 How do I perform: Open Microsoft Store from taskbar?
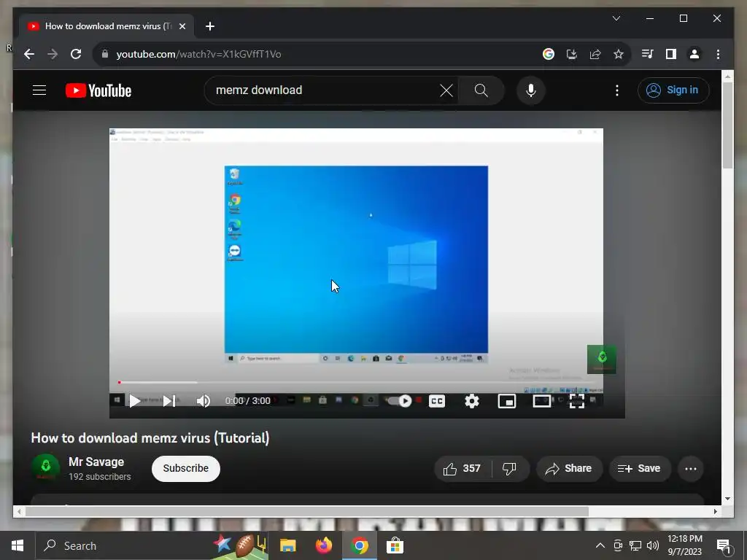tap(395, 545)
